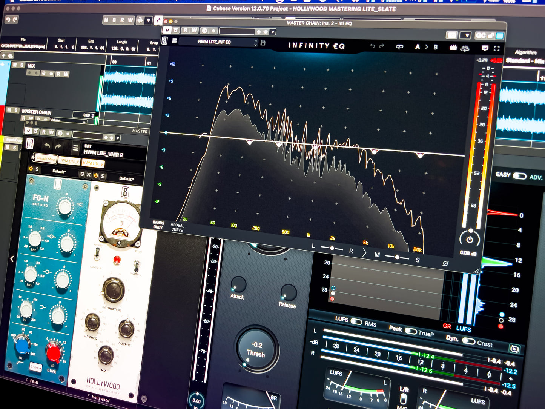Image resolution: width=545 pixels, height=409 pixels.
Task: Click blue high-pass knob on FG-N
Action: coord(22,344)
